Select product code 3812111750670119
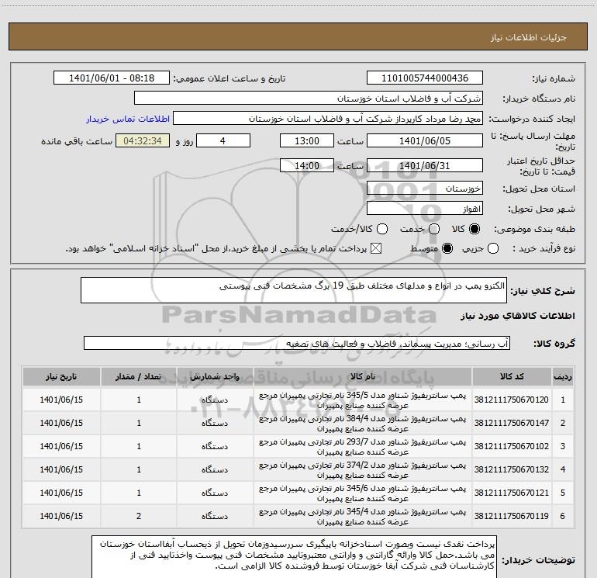This screenshot has width=597, height=578. coord(512,516)
